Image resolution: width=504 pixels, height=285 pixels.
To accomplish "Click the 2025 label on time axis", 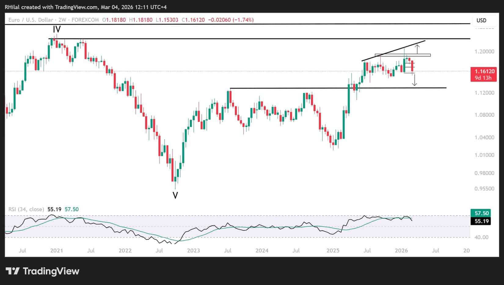I will click(333, 251).
